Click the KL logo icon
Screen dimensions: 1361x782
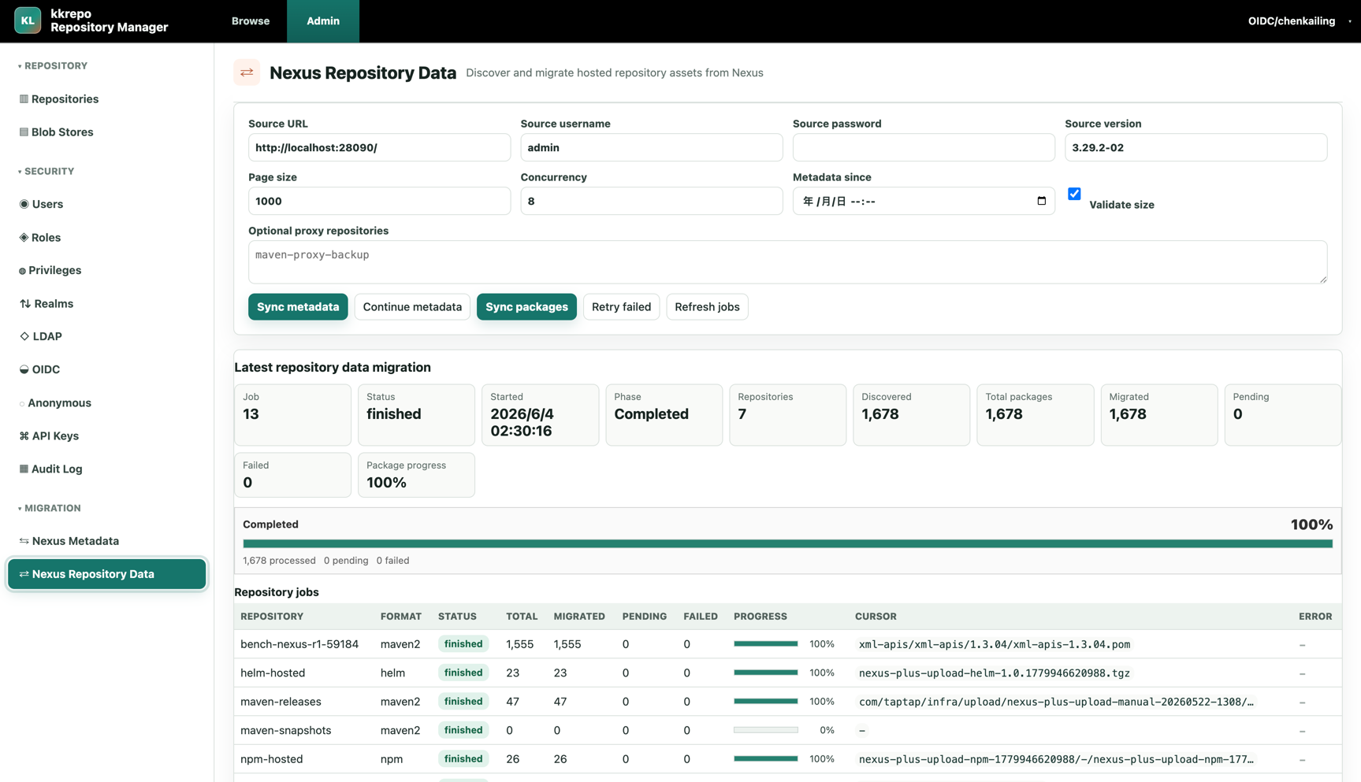pos(28,20)
